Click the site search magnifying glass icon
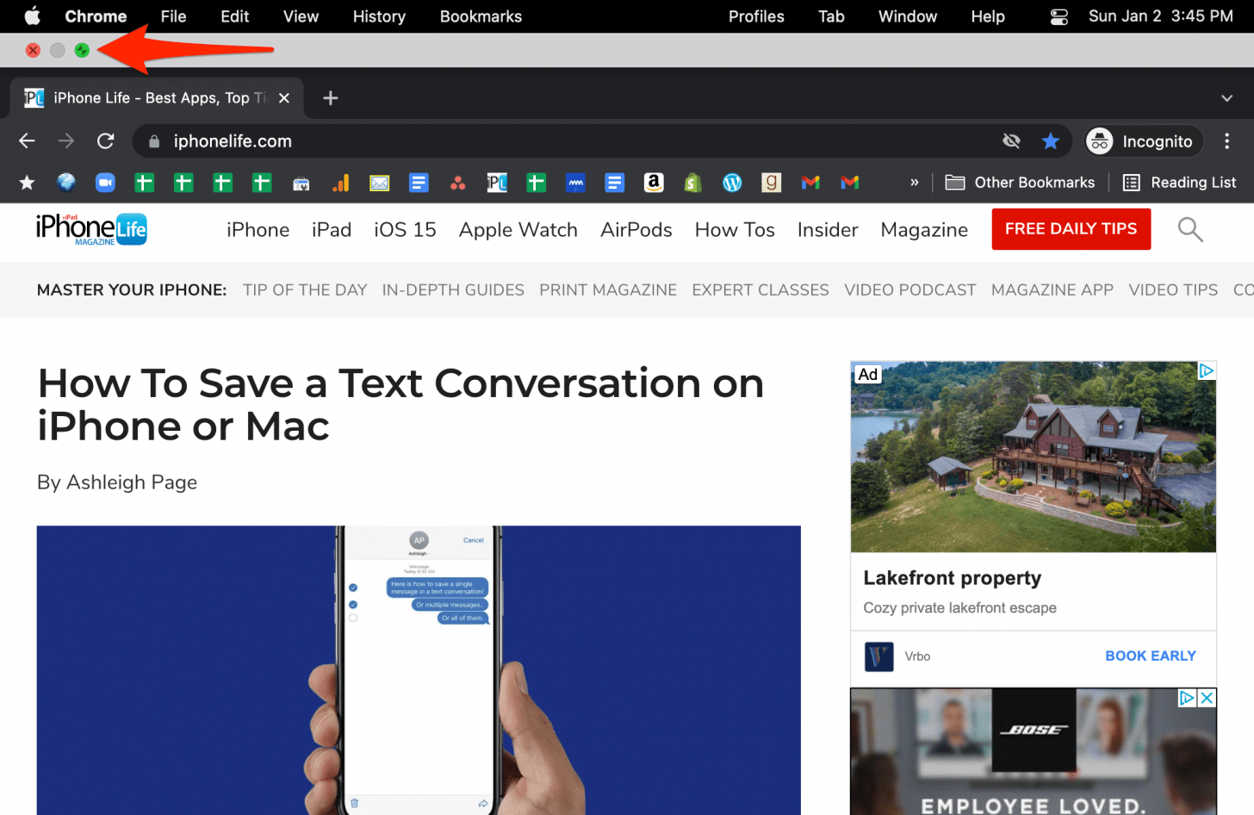 [1189, 229]
